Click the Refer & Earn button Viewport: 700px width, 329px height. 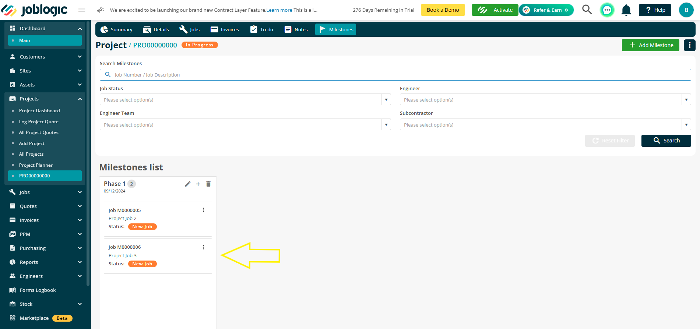pos(546,10)
